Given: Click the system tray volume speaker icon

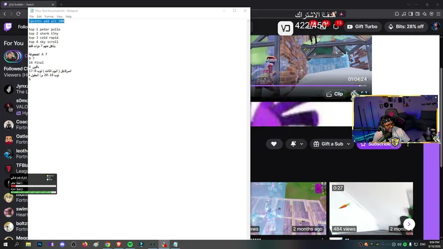Looking at the screenshot, I should click(399, 244).
